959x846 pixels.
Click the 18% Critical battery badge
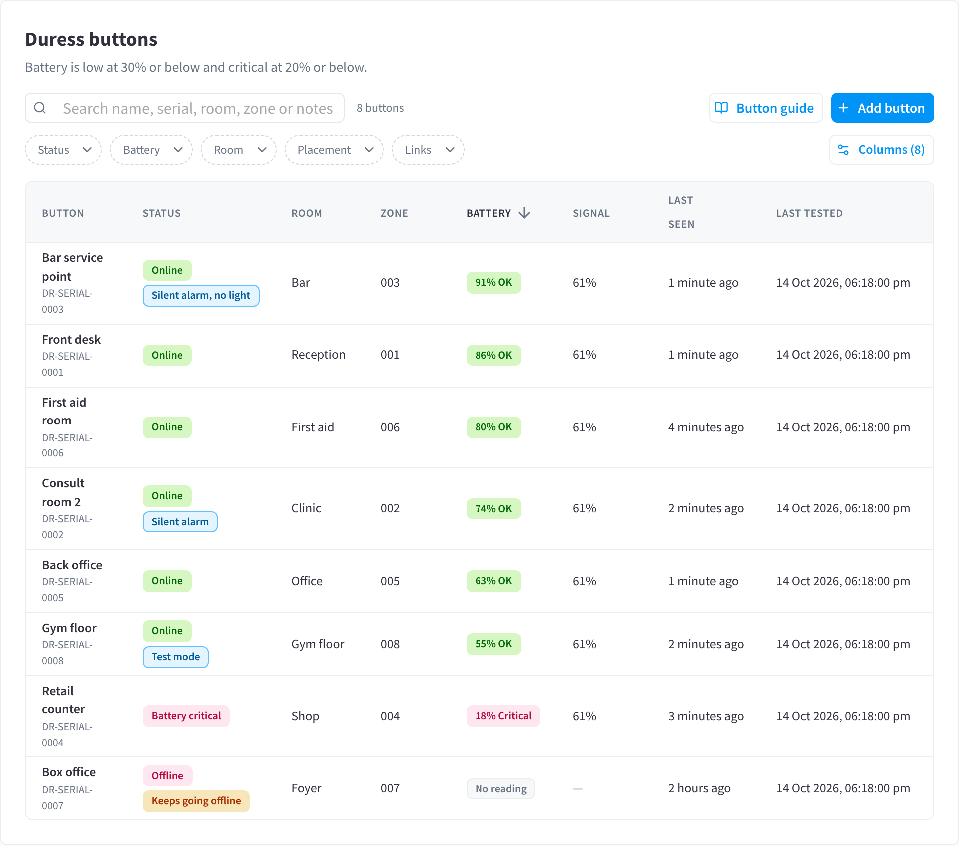tap(503, 716)
